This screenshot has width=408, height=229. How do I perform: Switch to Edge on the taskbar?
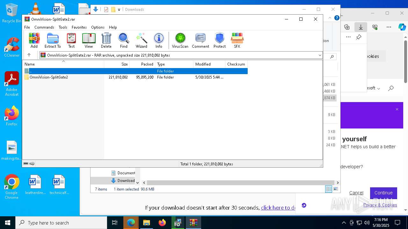(131, 223)
